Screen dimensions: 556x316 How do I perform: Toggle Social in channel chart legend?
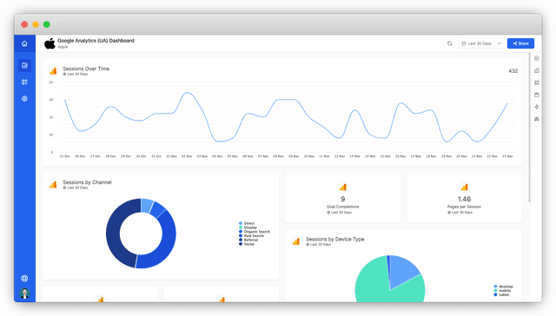[247, 244]
